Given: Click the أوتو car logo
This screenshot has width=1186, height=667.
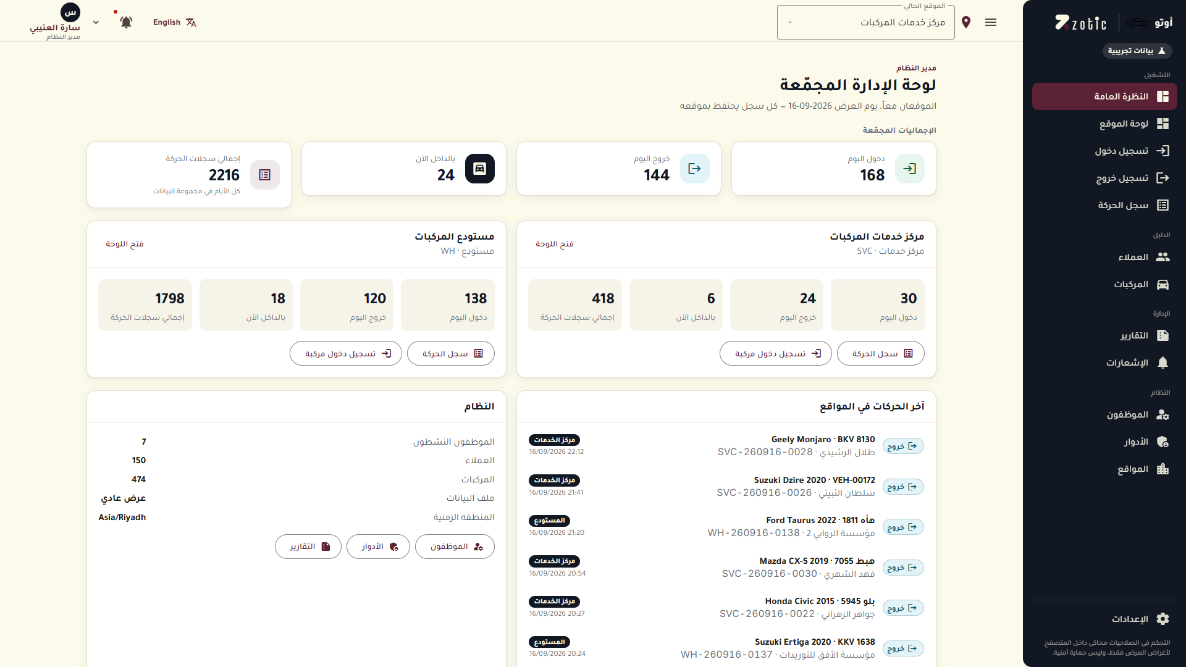Looking at the screenshot, I should (1149, 23).
